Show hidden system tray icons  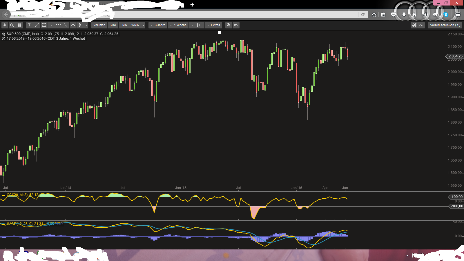(407, 255)
